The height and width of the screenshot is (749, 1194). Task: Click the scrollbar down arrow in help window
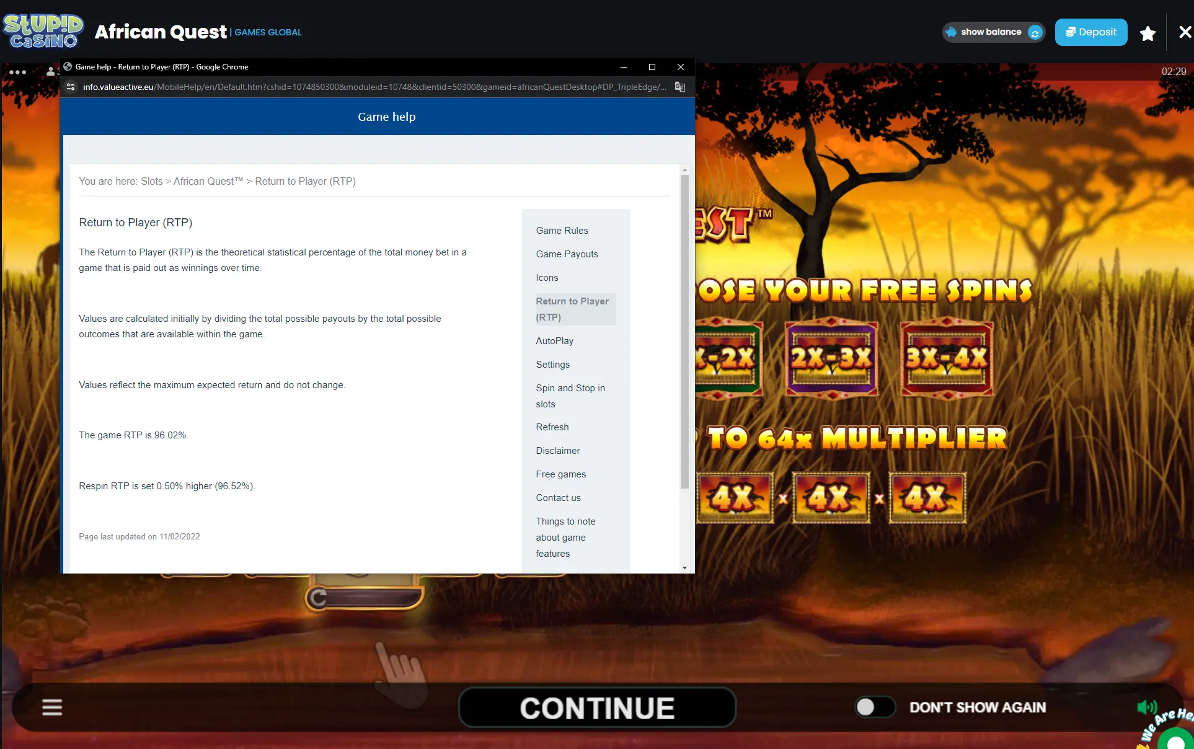tap(684, 567)
